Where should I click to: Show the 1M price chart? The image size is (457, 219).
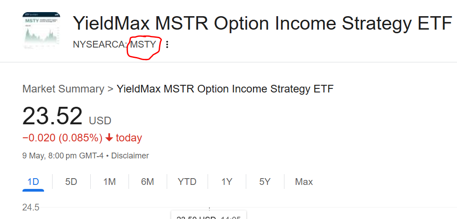point(109,182)
